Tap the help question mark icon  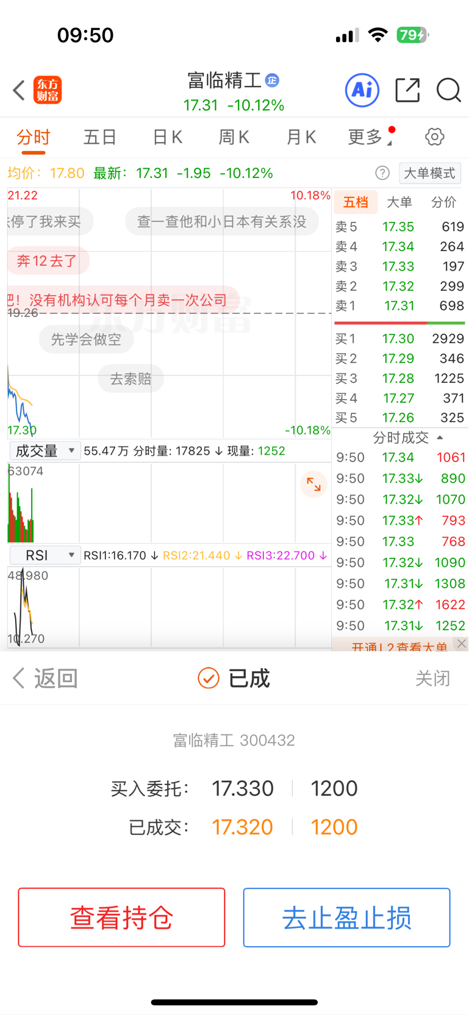382,173
